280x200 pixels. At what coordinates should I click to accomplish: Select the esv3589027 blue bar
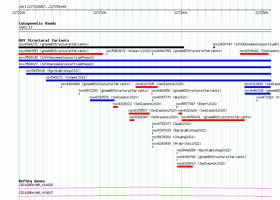(145, 67)
